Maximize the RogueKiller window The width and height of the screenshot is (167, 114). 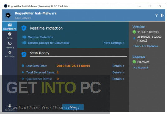(x=150, y=6)
